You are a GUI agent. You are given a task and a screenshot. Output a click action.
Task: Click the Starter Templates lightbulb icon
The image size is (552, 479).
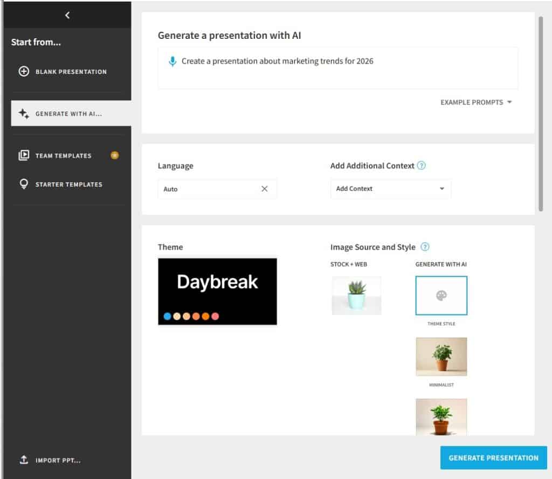click(24, 184)
